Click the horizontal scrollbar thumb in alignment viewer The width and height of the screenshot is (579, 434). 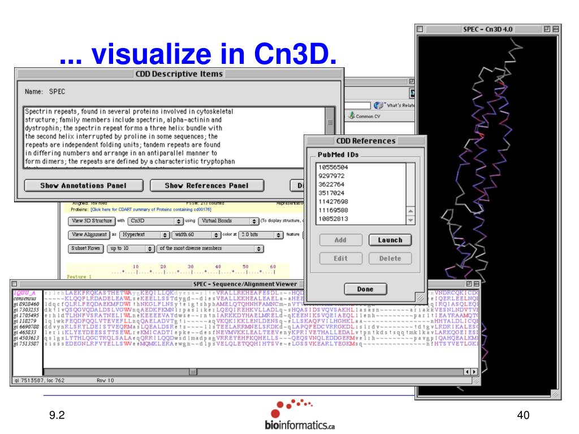pyautogui.click(x=193, y=372)
